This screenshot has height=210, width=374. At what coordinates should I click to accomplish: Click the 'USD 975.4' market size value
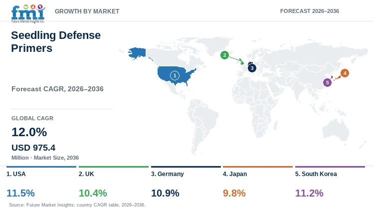pos(33,148)
